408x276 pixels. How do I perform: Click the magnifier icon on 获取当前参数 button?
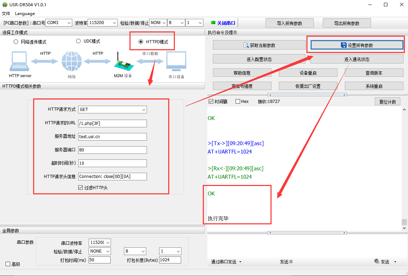tap(246, 45)
